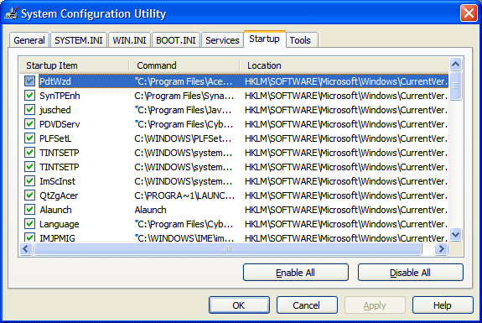Image resolution: width=482 pixels, height=323 pixels.
Task: Uncheck the Language startup item checkbox
Action: coord(30,224)
